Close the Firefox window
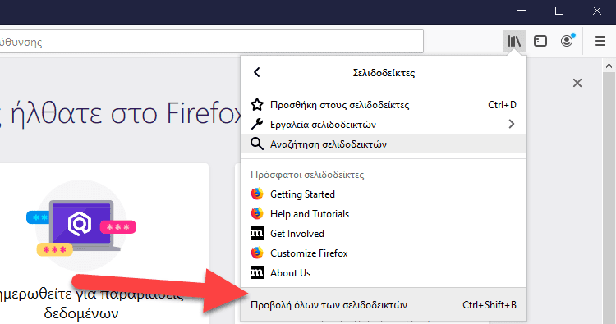Image resolution: width=616 pixels, height=324 pixels. (x=597, y=11)
